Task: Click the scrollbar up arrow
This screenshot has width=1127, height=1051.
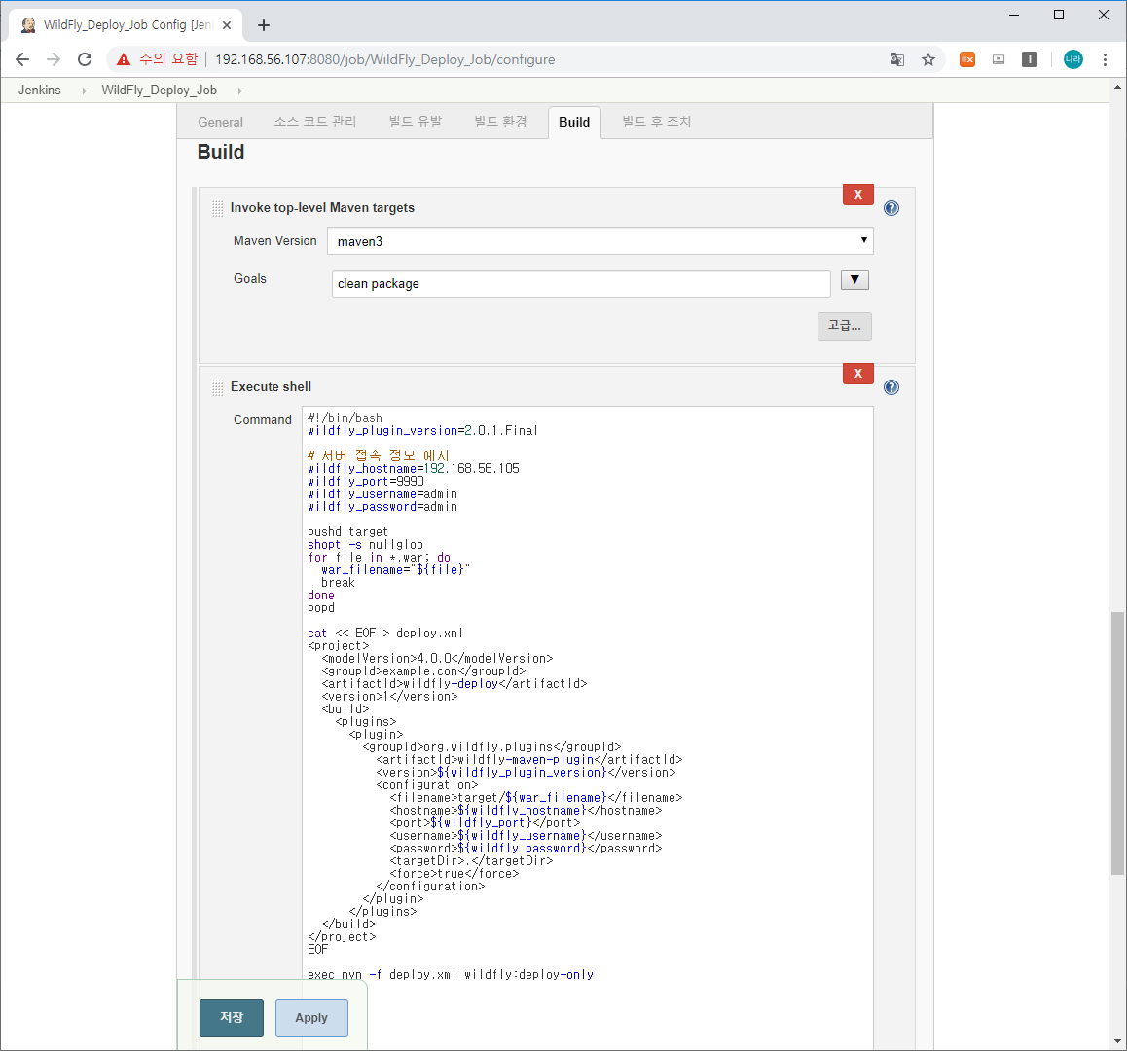Action: pyautogui.click(x=1117, y=87)
